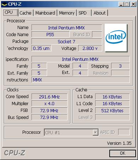Click the Core Speed 291.6 MHz field
Image resolution: width=138 pixels, height=160 pixels.
tap(50, 97)
